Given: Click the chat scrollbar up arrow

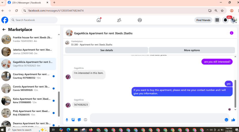Looking at the screenshot, I should tap(235, 57).
